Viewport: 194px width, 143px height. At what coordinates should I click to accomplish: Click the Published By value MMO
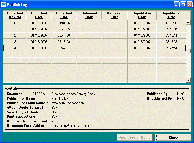[x=181, y=94]
